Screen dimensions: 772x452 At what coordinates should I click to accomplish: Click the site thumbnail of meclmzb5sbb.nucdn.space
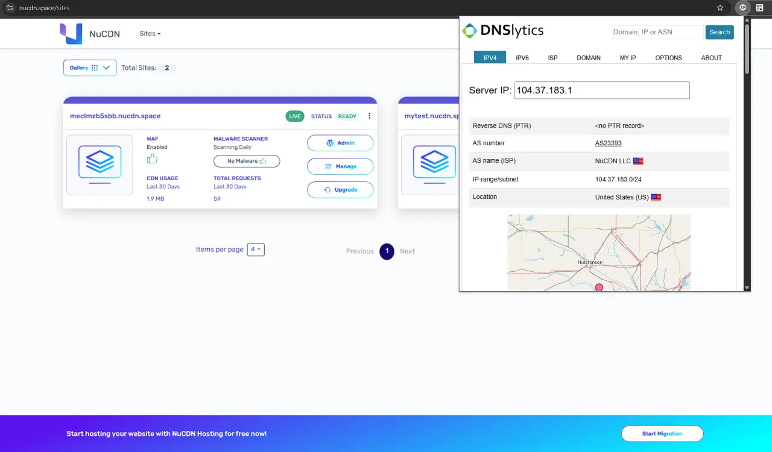[100, 165]
